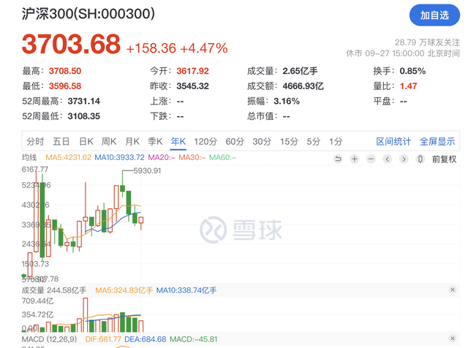
Task: Click the 量比 value 1.47
Action: coord(408,86)
